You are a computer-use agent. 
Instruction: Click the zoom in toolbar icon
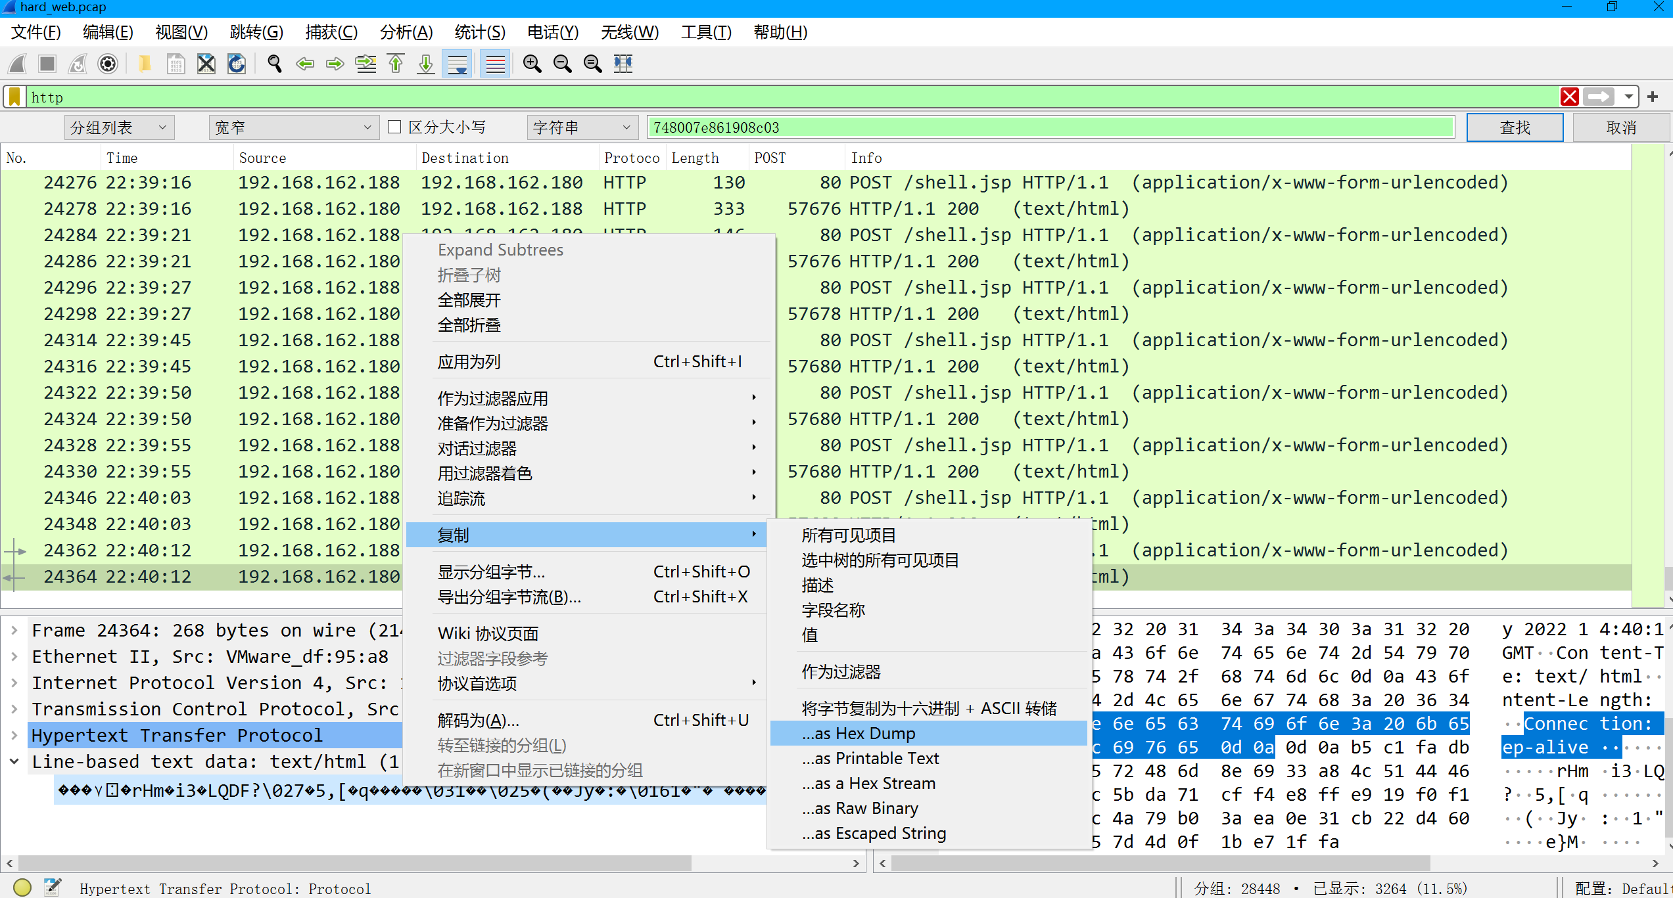532,64
